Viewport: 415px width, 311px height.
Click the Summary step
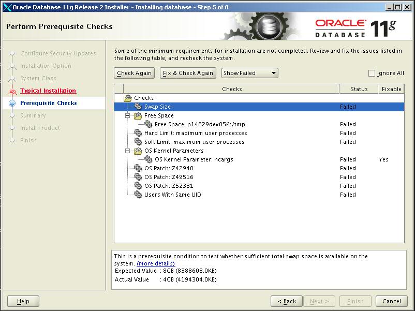[x=33, y=115]
